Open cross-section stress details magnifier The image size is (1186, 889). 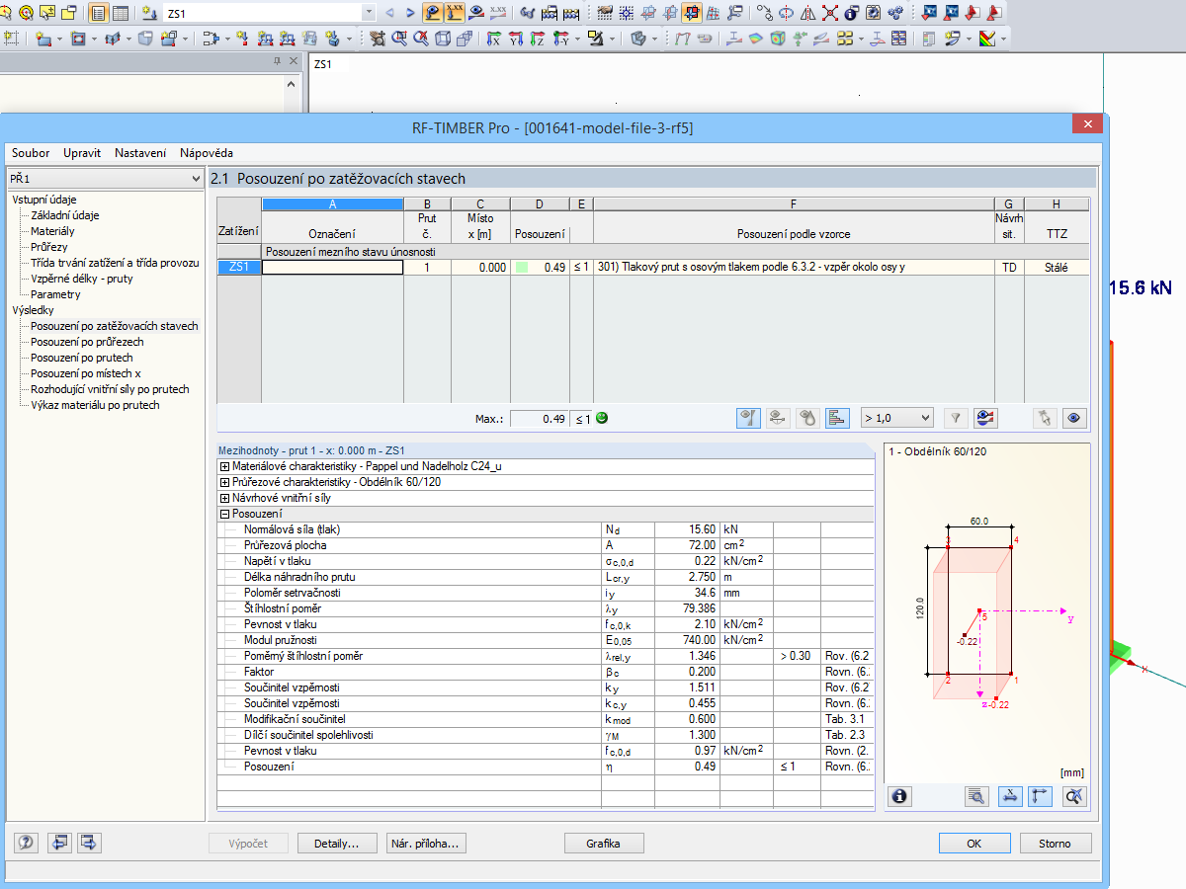(976, 796)
